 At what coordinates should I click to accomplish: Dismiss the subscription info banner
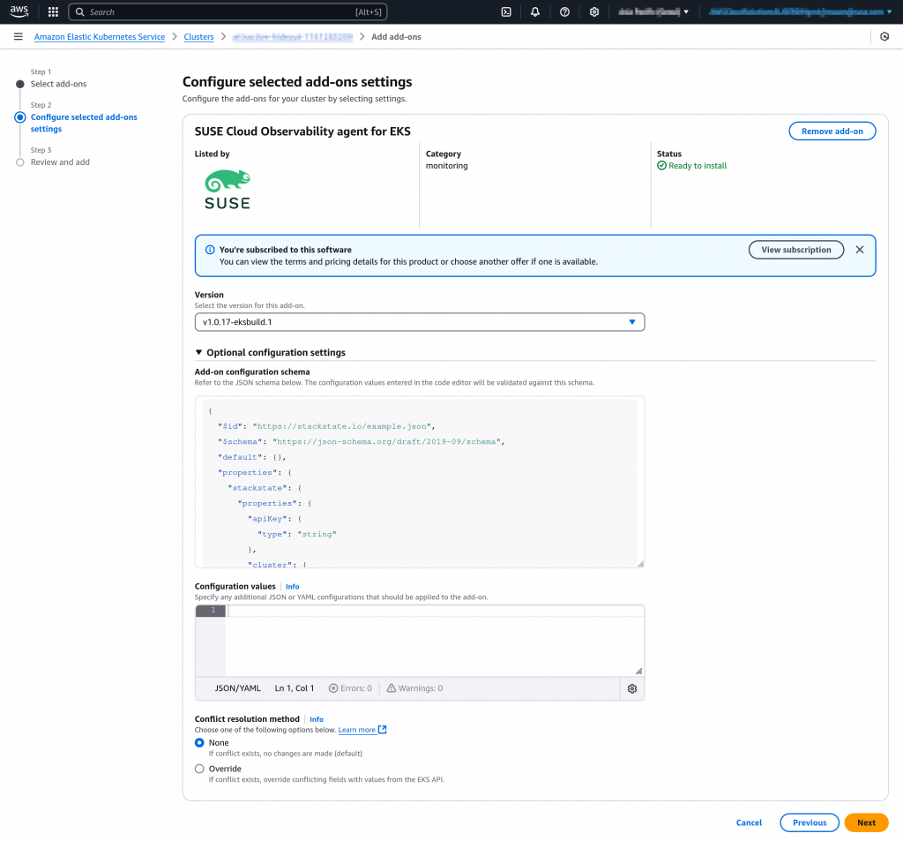(860, 250)
